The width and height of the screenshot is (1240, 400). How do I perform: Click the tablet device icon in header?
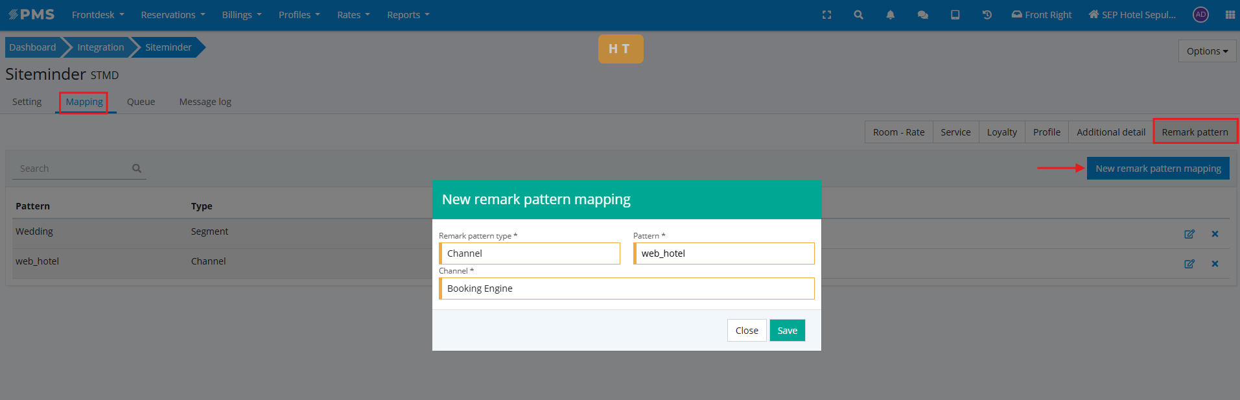point(955,15)
